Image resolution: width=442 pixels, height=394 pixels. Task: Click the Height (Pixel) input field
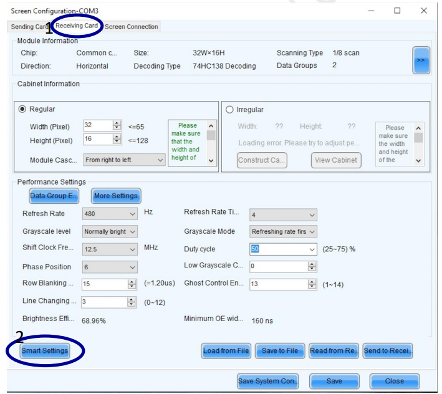point(97,139)
